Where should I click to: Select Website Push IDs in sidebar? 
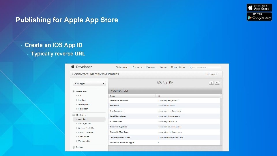(x=86, y=128)
